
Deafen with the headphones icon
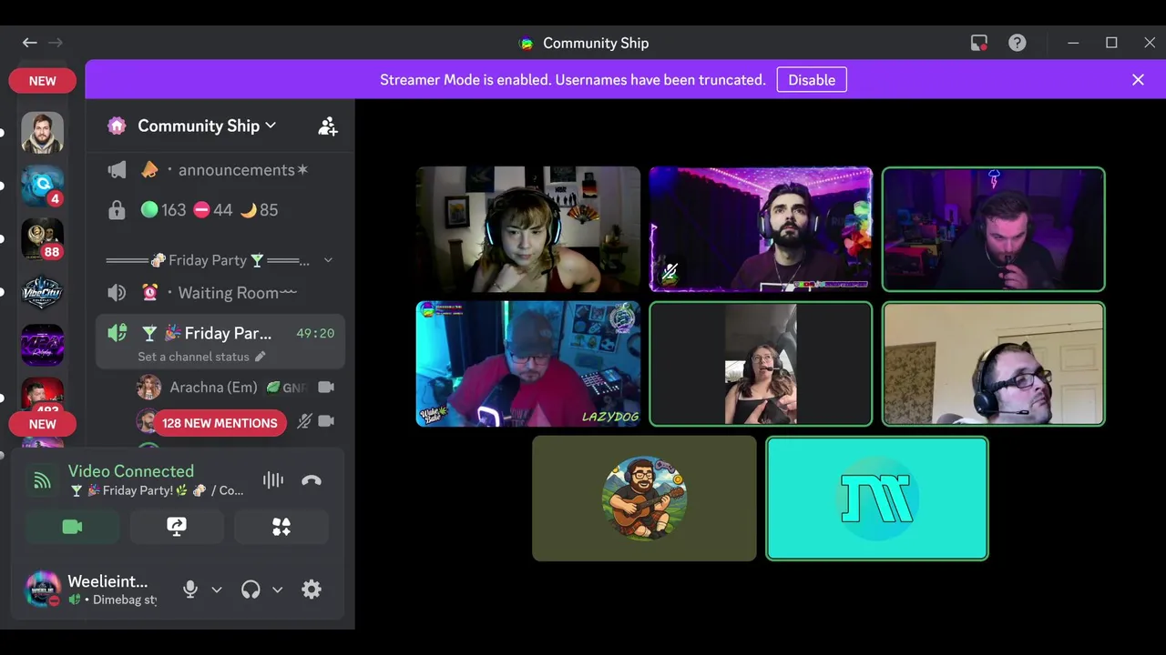pos(251,589)
